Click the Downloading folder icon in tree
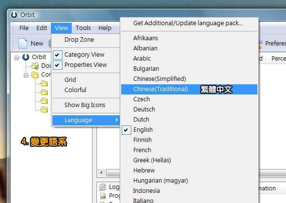Screen dimensions: 286x203 [35, 66]
